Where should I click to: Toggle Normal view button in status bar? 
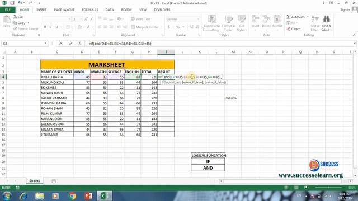pyautogui.click(x=286, y=188)
